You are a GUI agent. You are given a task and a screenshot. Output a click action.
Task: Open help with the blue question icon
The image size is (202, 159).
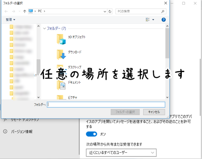[164, 20]
